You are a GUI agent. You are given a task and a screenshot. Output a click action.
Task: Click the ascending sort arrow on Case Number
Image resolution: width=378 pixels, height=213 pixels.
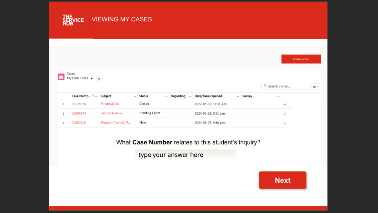coord(93,95)
